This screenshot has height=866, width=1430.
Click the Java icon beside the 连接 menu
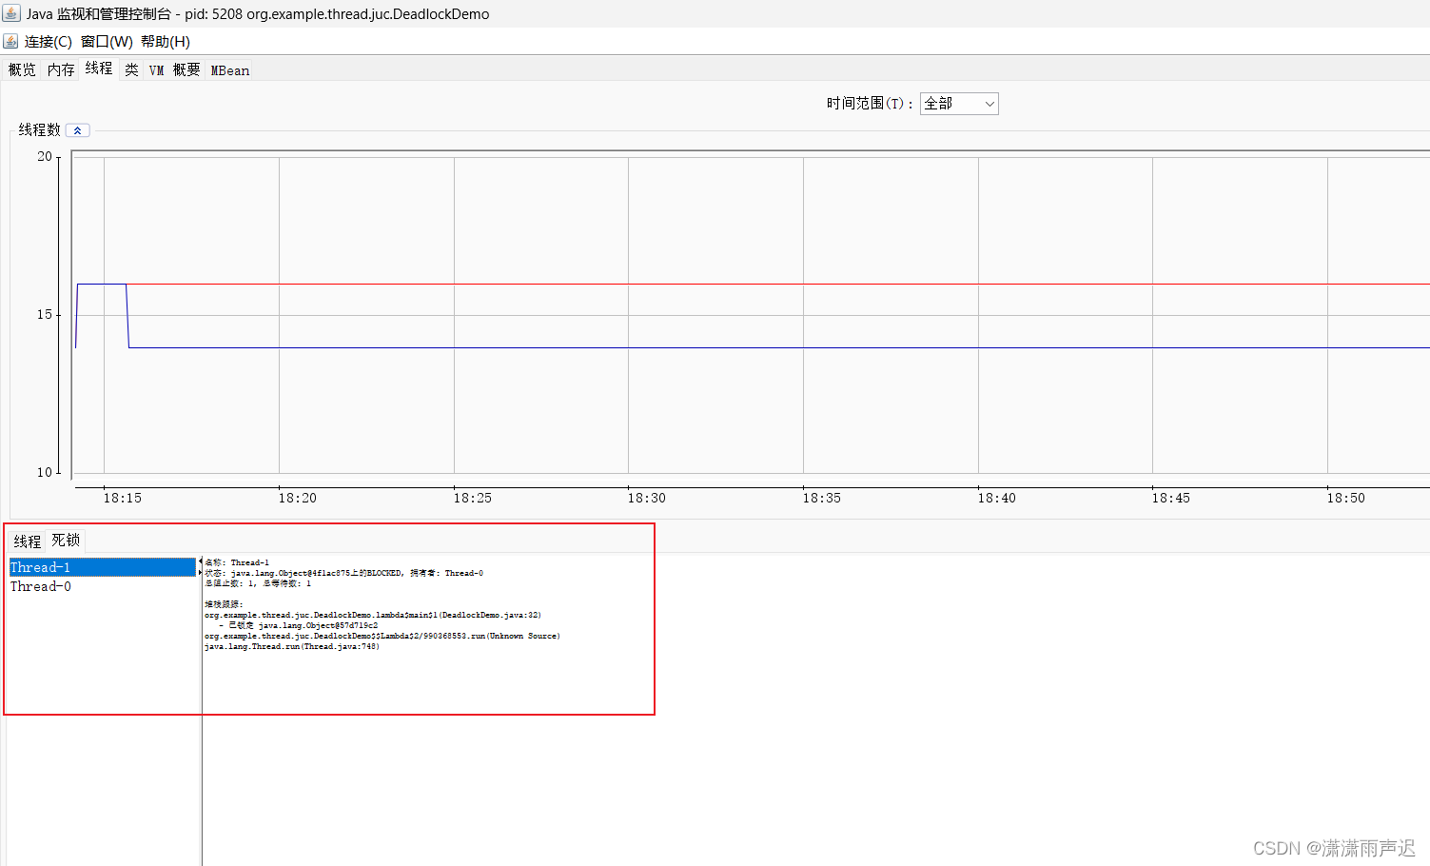pos(10,41)
